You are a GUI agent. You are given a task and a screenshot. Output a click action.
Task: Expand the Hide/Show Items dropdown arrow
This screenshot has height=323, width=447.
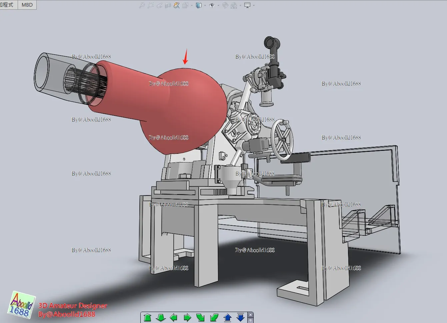[x=218, y=5]
